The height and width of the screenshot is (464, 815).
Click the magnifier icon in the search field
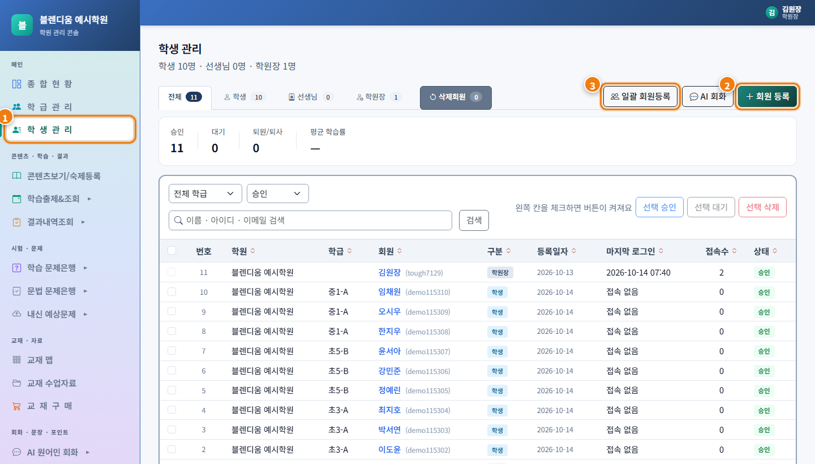click(179, 220)
